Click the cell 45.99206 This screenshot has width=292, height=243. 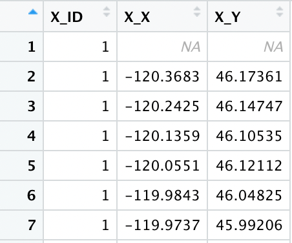[249, 225]
